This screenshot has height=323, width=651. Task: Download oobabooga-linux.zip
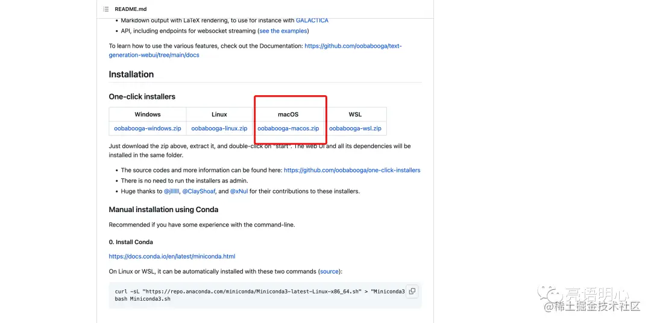pyautogui.click(x=219, y=128)
